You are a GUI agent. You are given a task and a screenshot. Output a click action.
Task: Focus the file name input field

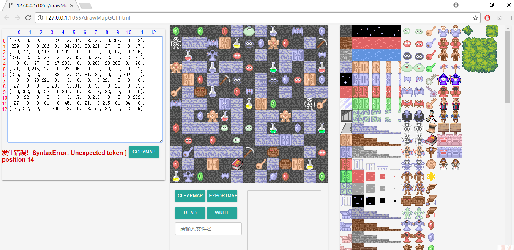[208, 229]
